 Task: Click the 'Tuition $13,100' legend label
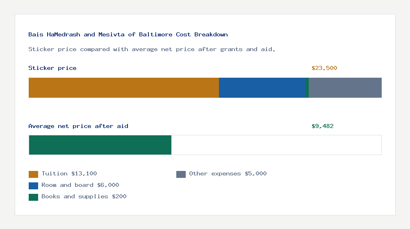(x=69, y=174)
